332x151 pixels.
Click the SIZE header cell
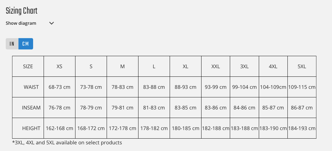coord(28,67)
